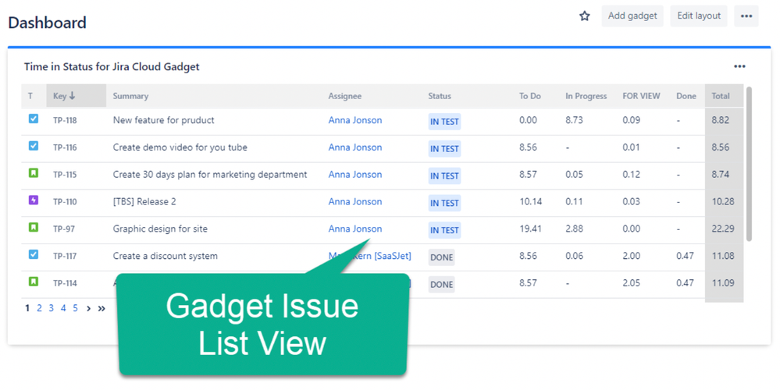This screenshot has height=390, width=780.
Task: Open dashboard more actions menu
Action: tap(746, 16)
